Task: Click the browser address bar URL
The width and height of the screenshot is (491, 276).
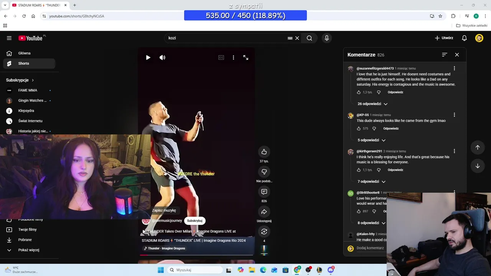Action: (77, 16)
